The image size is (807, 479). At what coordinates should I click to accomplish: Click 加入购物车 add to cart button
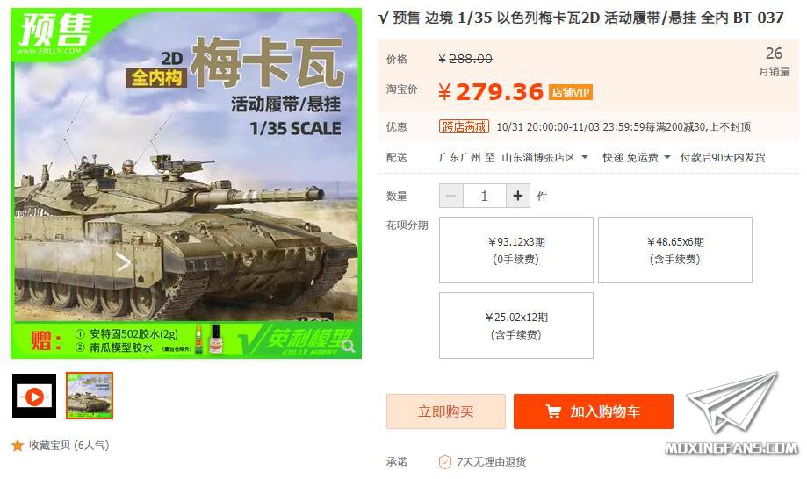(x=594, y=411)
